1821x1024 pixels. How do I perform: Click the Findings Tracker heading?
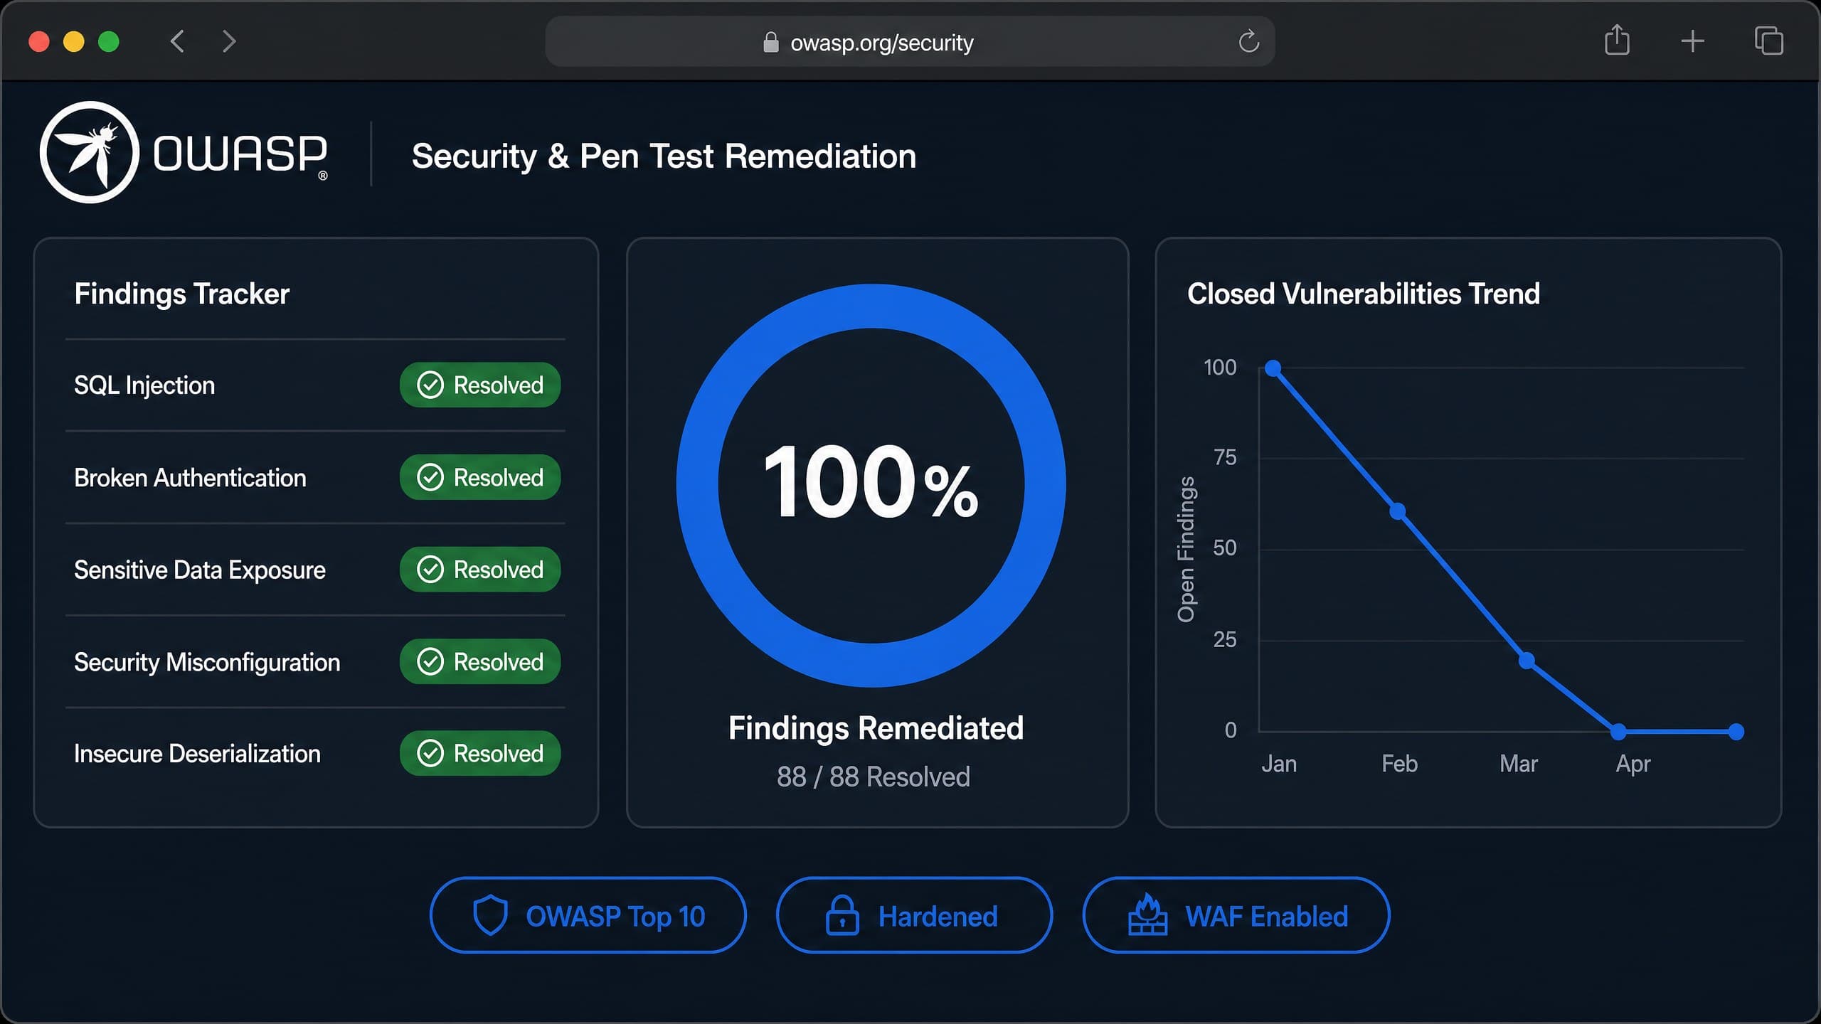point(181,294)
